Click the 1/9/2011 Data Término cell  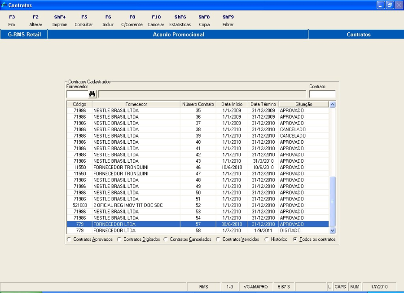[263, 231]
